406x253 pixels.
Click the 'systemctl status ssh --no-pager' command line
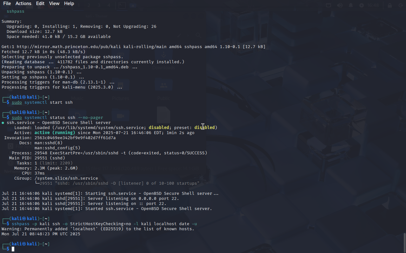click(57, 118)
